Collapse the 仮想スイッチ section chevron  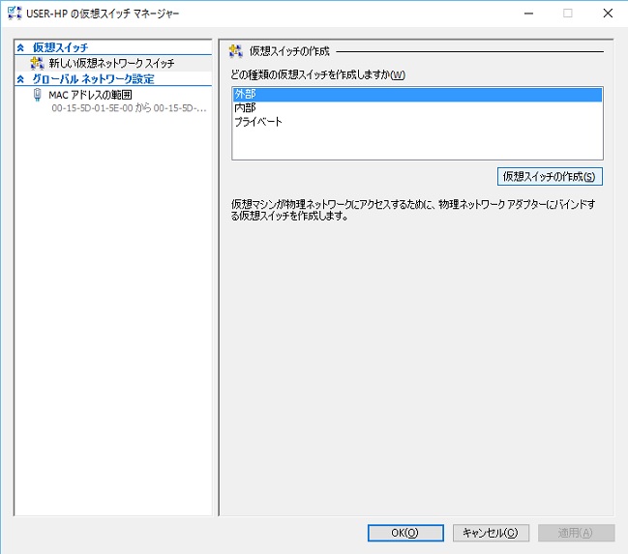pyautogui.click(x=21, y=47)
